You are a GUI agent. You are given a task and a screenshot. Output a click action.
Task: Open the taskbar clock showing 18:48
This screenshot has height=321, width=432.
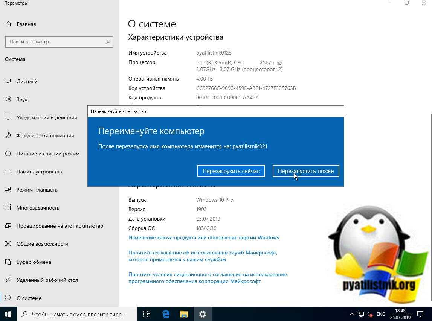400,314
